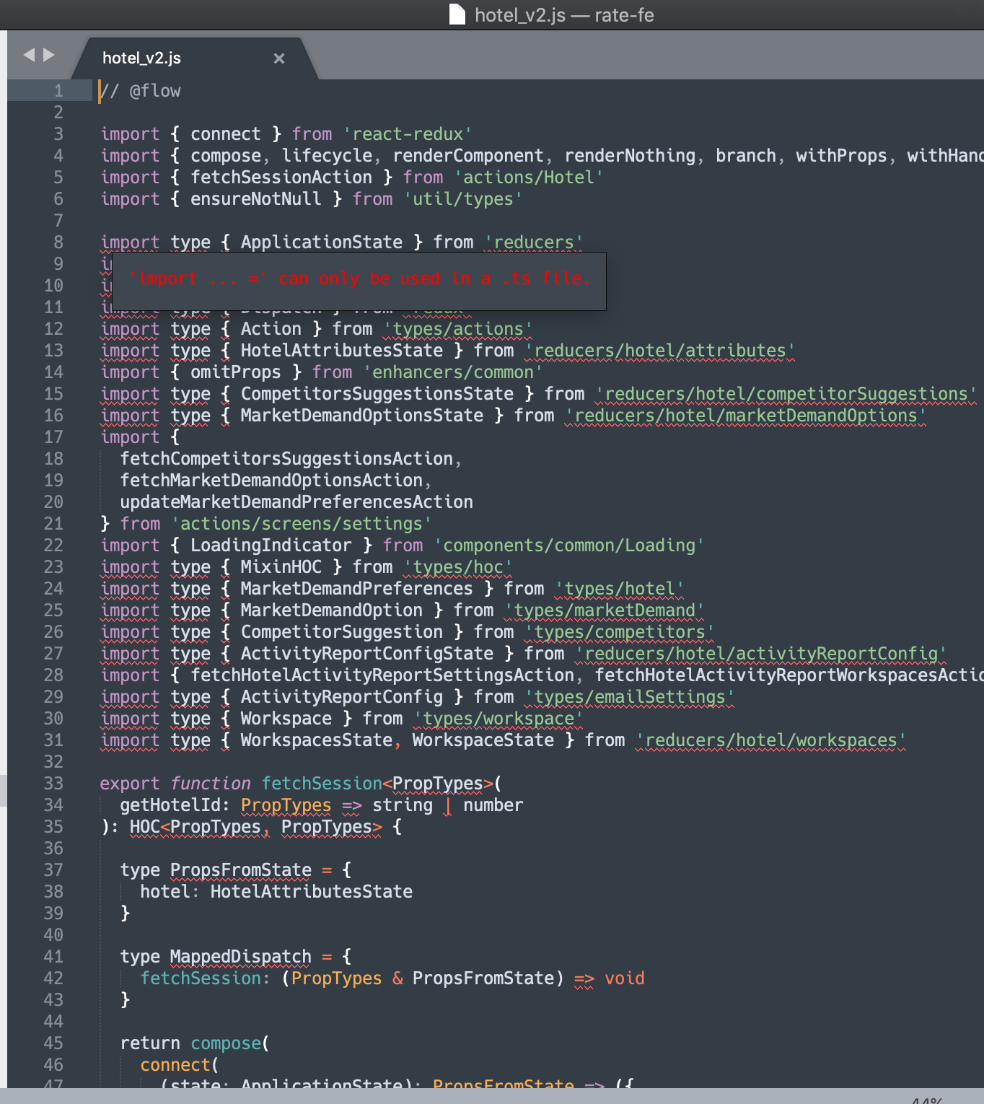Image resolution: width=984 pixels, height=1104 pixels.
Task: Close the hotel_v2.js tab
Action: [279, 58]
